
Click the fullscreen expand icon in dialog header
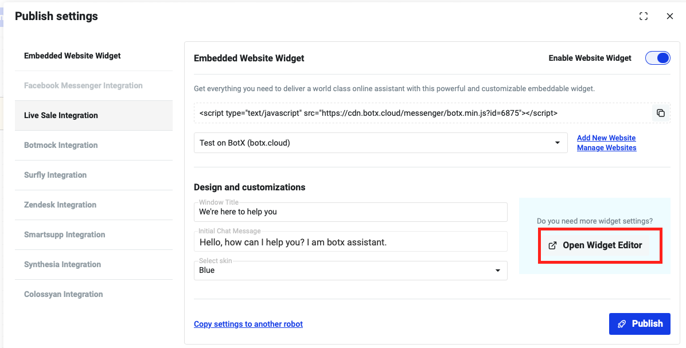click(644, 16)
